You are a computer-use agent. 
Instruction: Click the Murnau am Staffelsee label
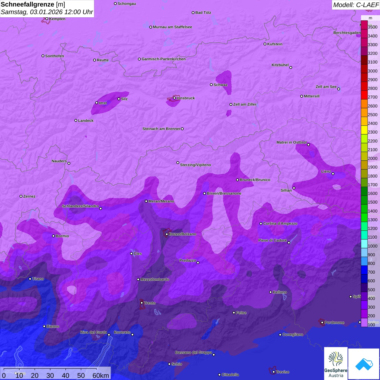pos(172,27)
